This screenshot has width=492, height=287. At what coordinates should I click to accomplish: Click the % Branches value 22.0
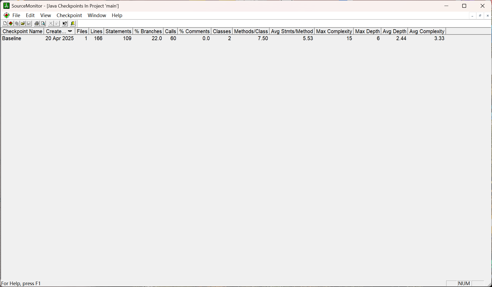click(x=157, y=39)
